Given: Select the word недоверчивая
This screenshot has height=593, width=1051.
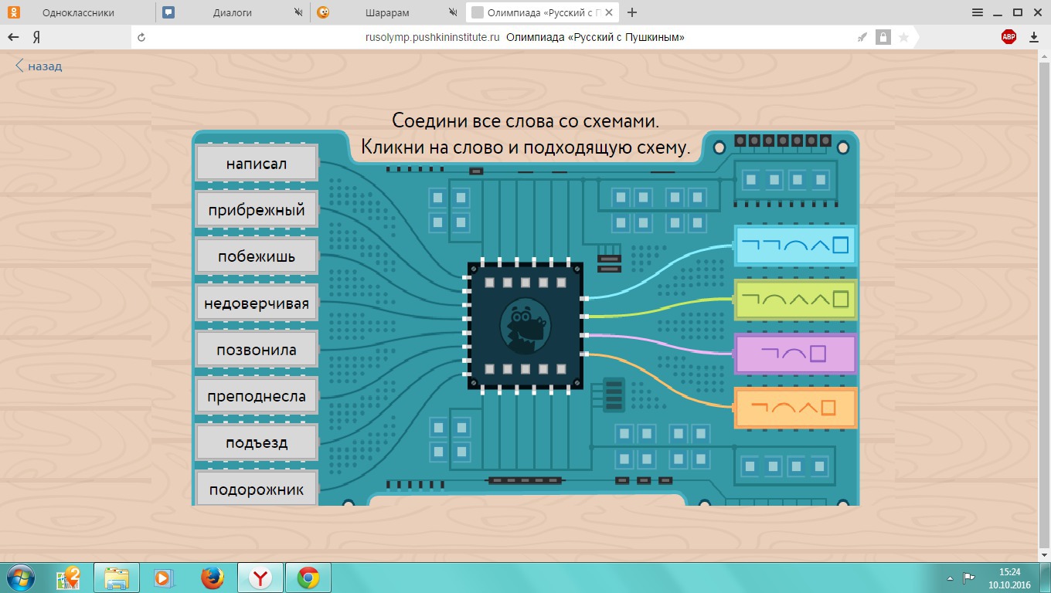Looking at the screenshot, I should (x=257, y=303).
